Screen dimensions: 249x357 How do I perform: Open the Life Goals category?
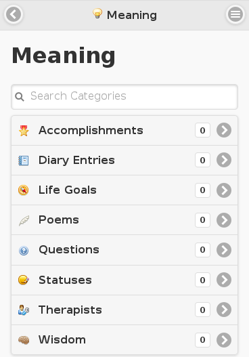pyautogui.click(x=124, y=190)
